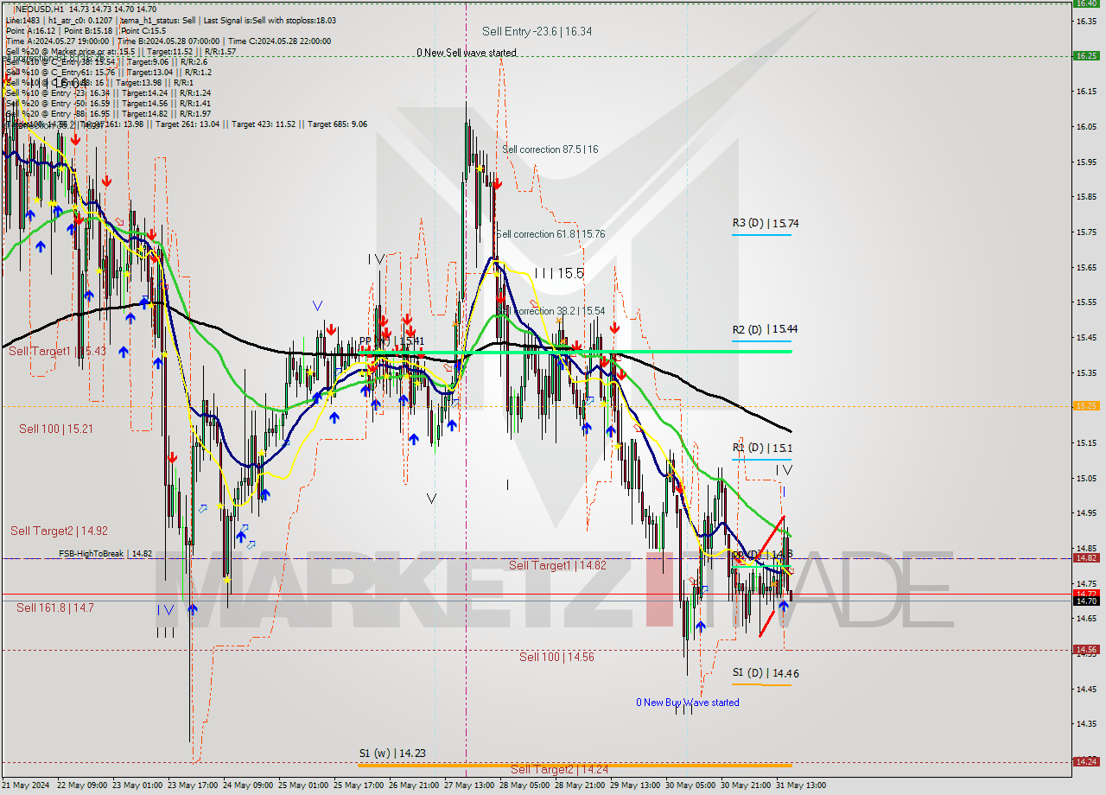
Task: Select the 'Sell Target2 | 14.24' label
Action: (559, 769)
